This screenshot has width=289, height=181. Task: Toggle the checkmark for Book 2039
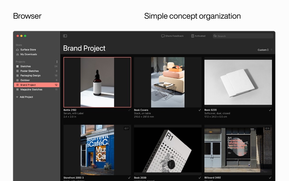(200, 178)
